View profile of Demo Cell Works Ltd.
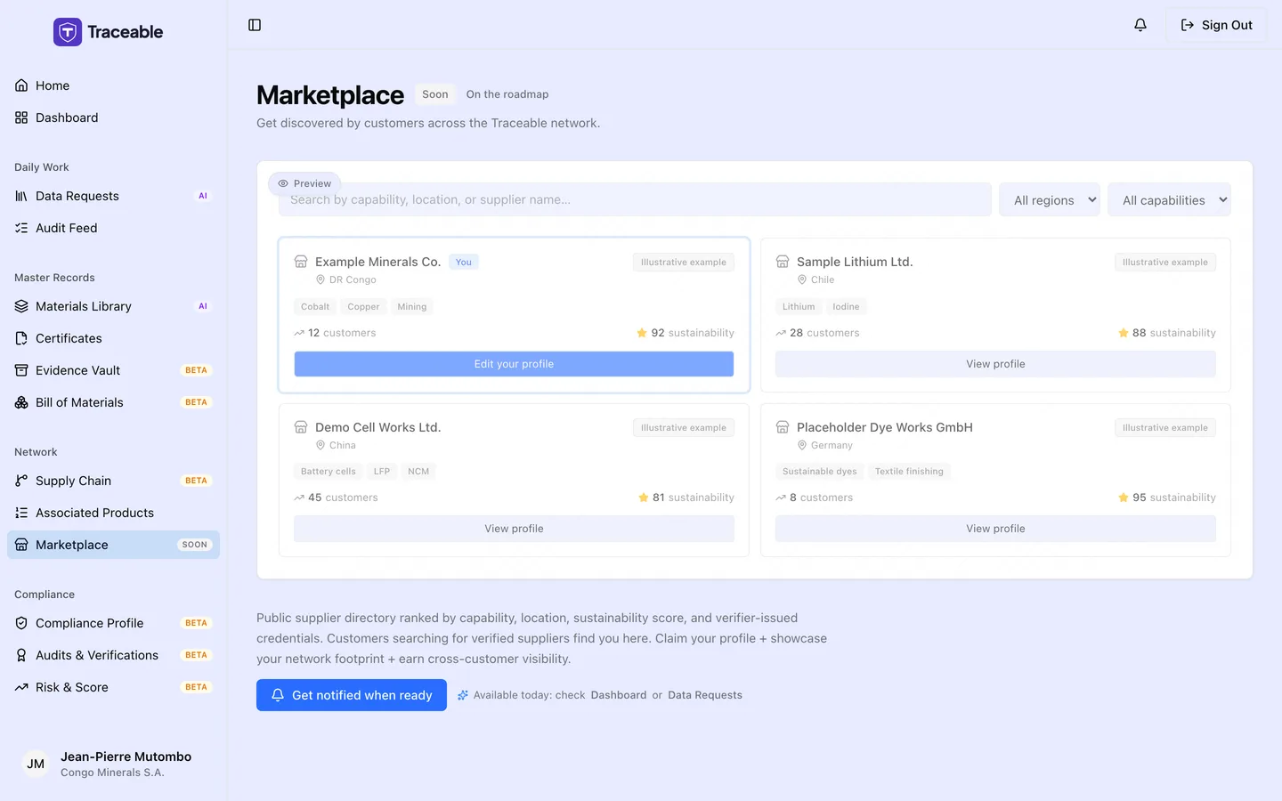This screenshot has height=801, width=1282. click(514, 529)
